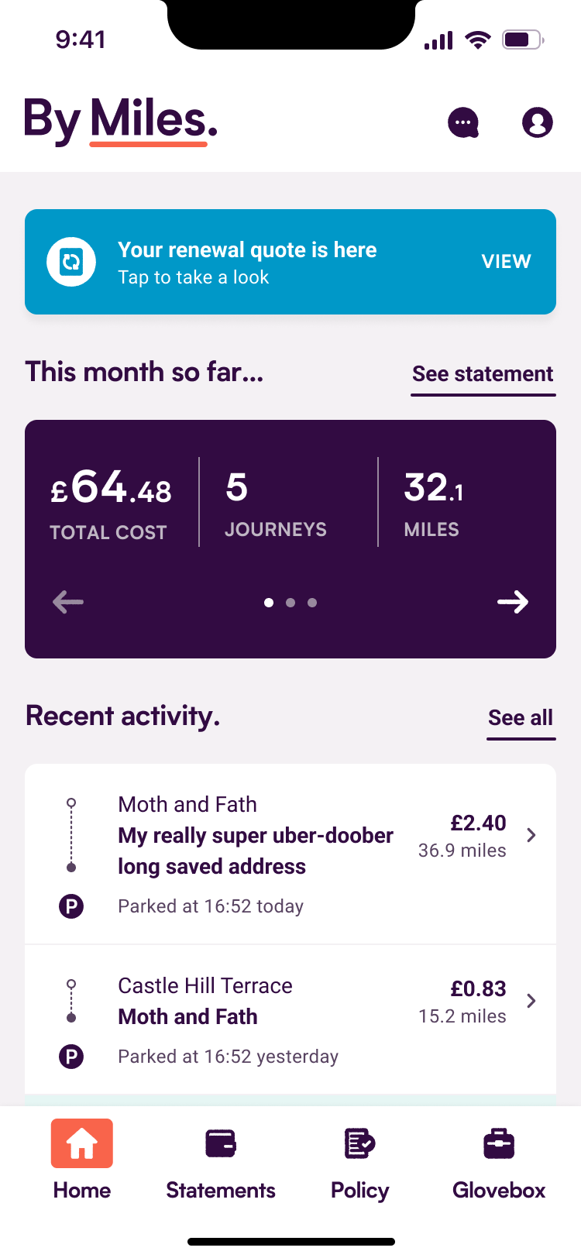Image resolution: width=581 pixels, height=1258 pixels.
Task: Open the Statements wallet icon
Action: [221, 1143]
